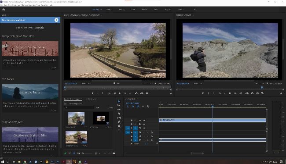
Task: Toggle the Snap magnet in the timeline
Action: coord(133,107)
